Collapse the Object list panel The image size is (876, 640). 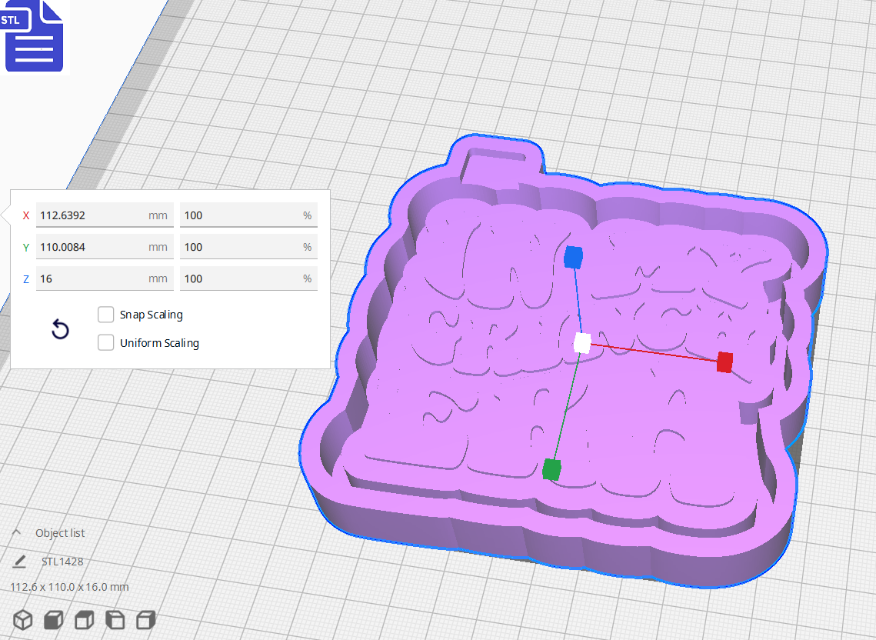click(x=16, y=532)
